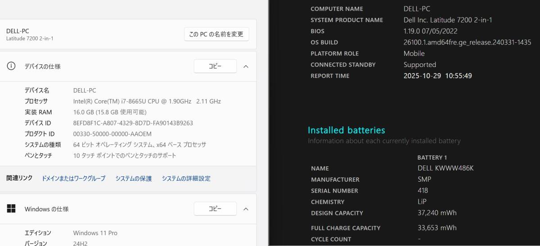Screen dimensions: 540x246
Task: Select the chemistry value LiP
Action: (422, 202)
